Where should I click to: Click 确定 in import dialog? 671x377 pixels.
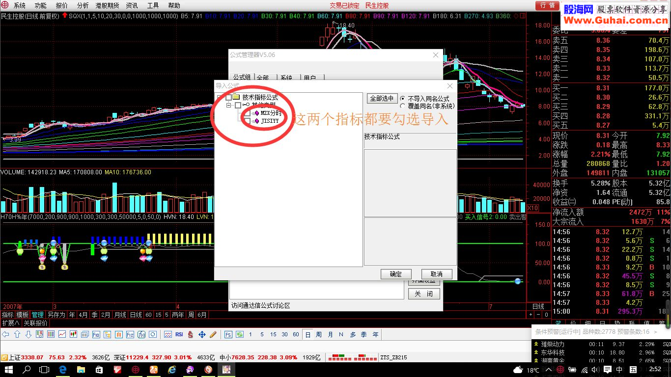[x=396, y=274]
